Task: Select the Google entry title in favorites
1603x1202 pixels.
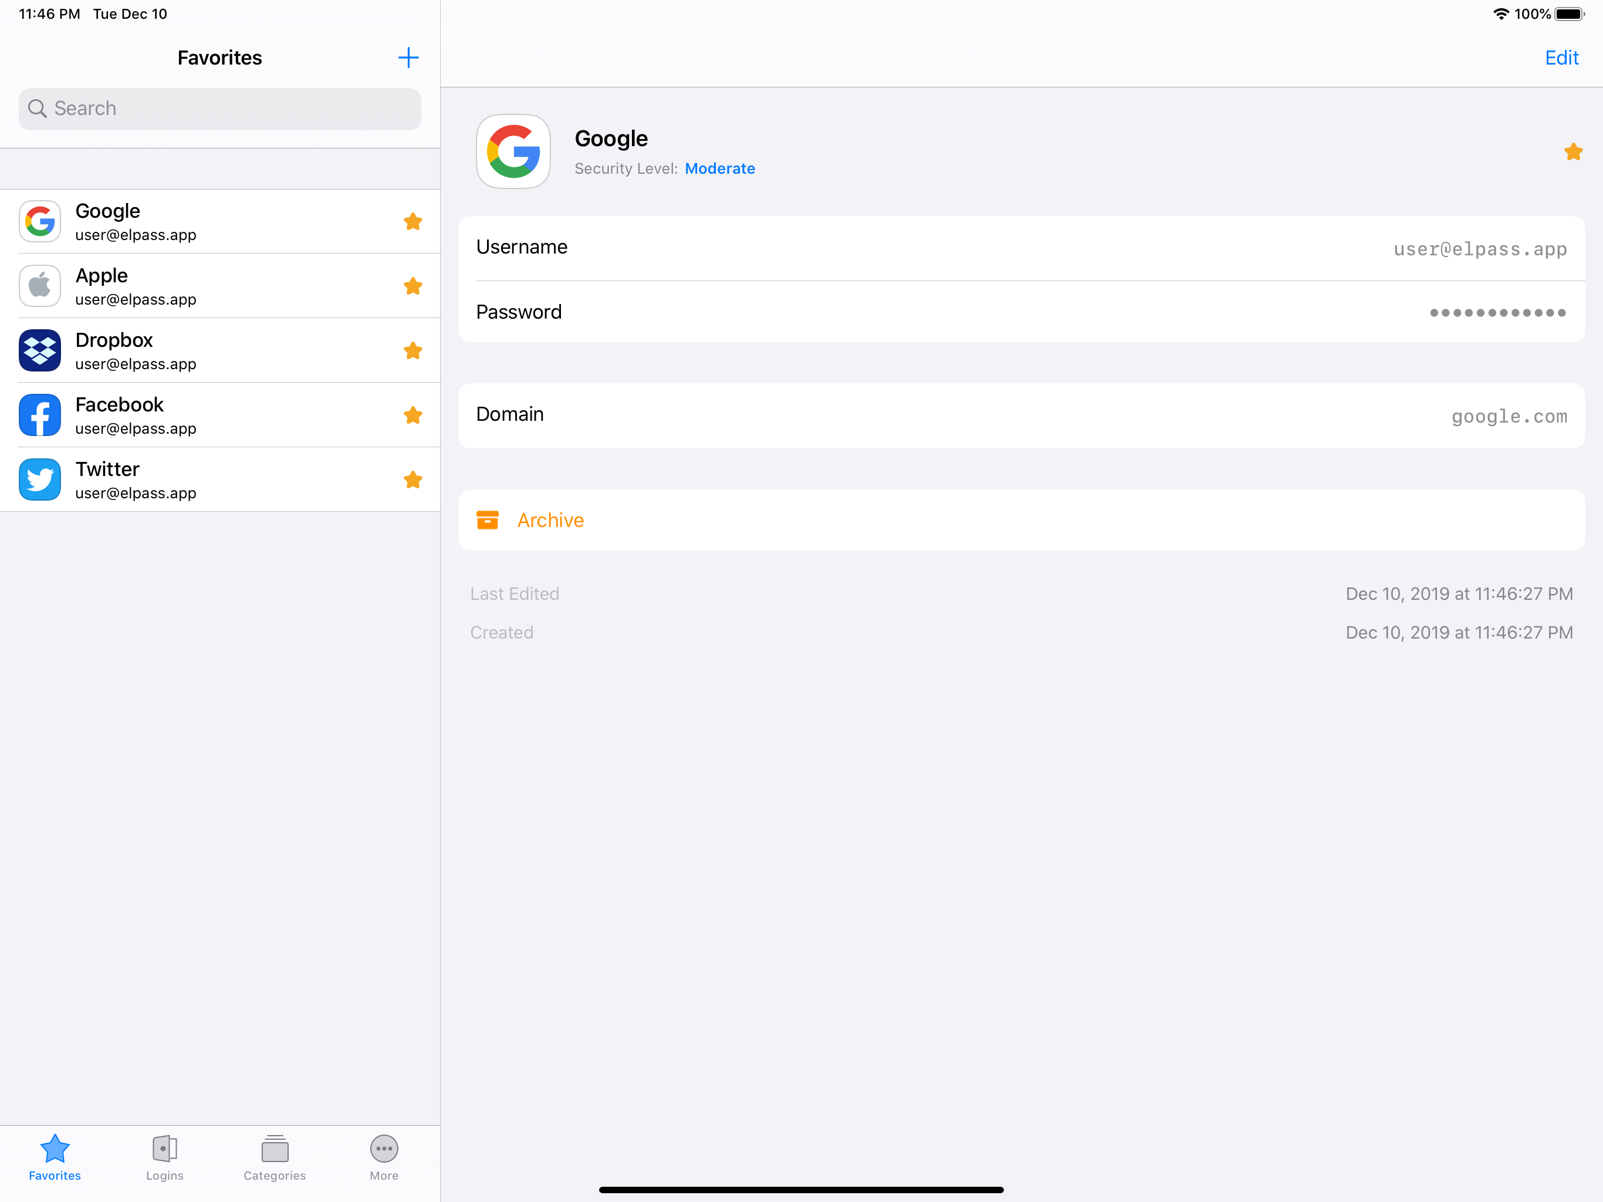Action: 108,211
